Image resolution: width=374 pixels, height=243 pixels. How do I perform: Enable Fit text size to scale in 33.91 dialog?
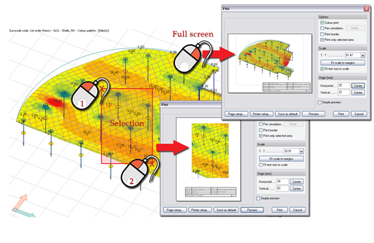261,165
